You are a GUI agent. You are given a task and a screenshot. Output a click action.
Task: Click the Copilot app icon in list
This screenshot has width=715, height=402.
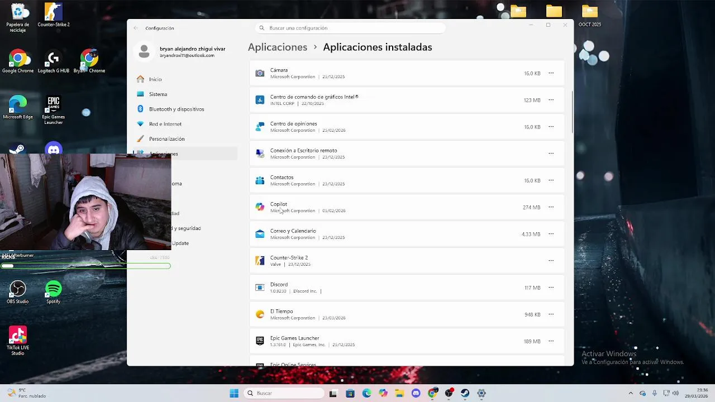coord(260,207)
